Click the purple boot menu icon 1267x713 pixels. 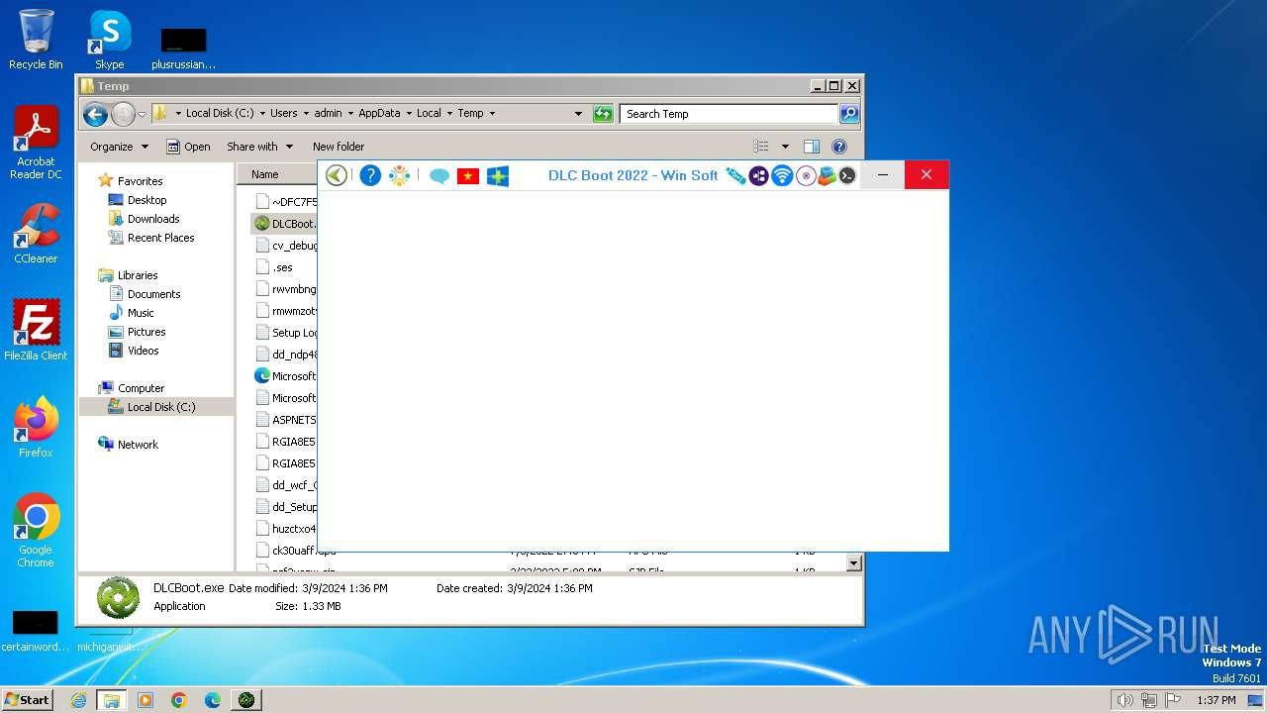pyautogui.click(x=759, y=175)
